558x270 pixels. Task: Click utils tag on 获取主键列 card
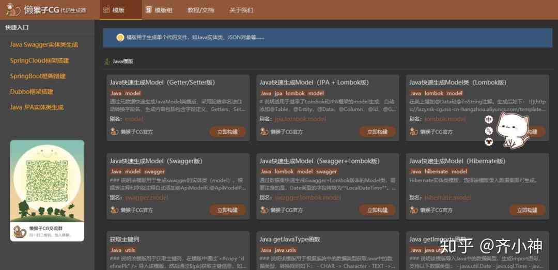pyautogui.click(x=130, y=250)
